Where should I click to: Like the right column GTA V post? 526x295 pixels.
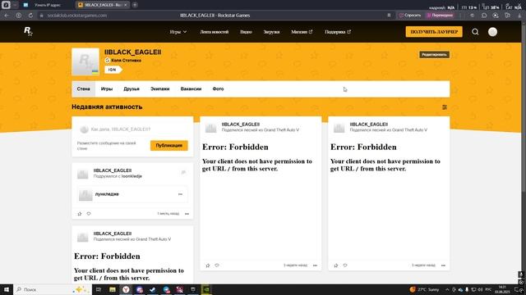pyautogui.click(x=336, y=265)
